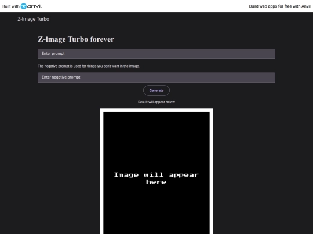This screenshot has height=234, width=313.
Task: Click the Generate button
Action: tap(156, 91)
